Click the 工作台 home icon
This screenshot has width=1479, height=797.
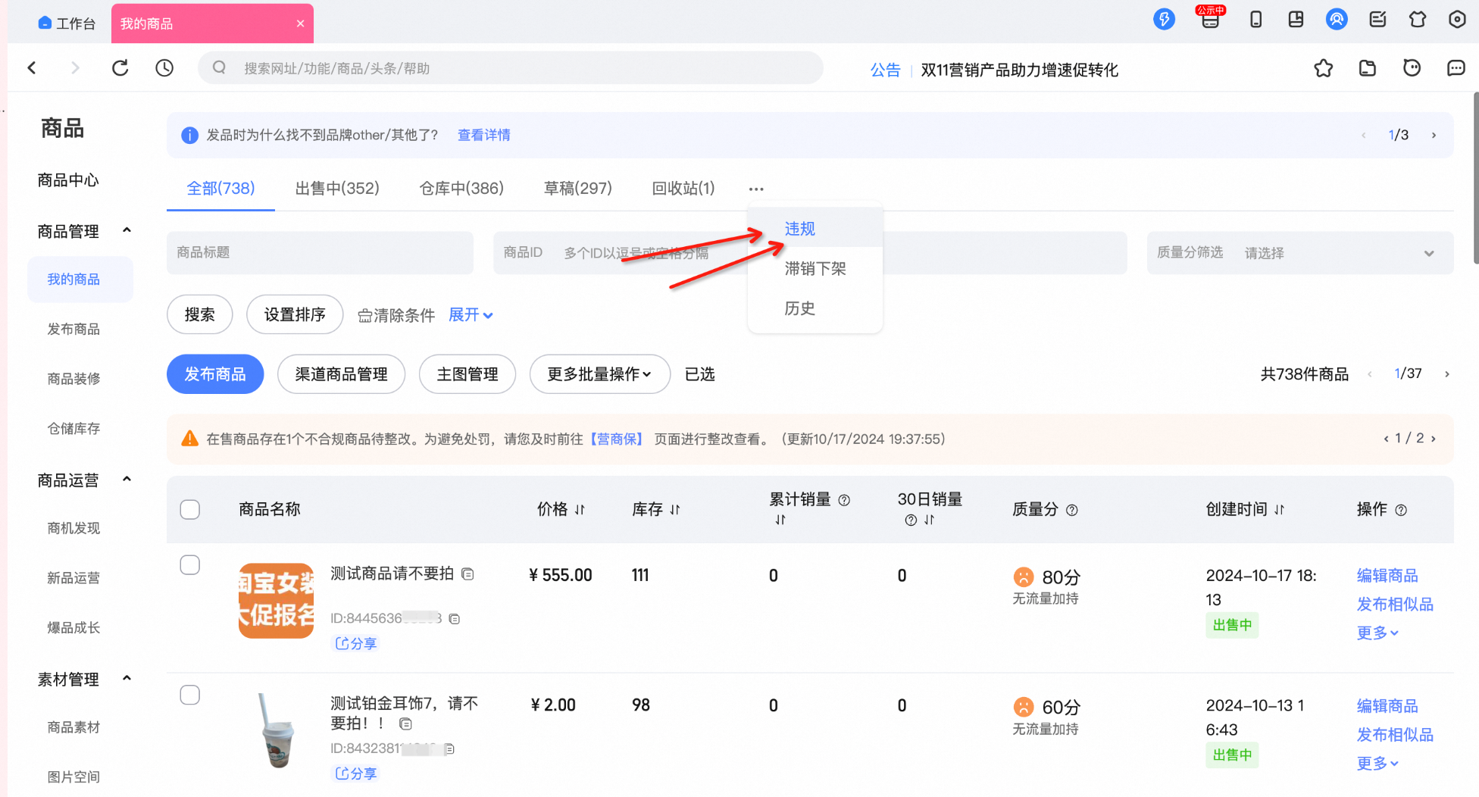(x=45, y=23)
